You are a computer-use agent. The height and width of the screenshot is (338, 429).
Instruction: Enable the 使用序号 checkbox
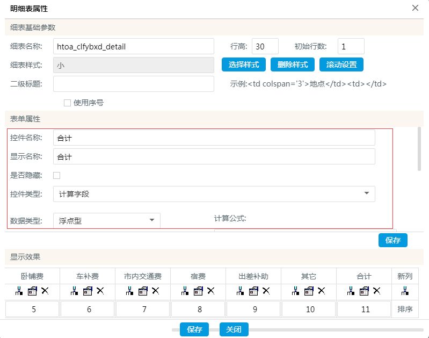68,103
